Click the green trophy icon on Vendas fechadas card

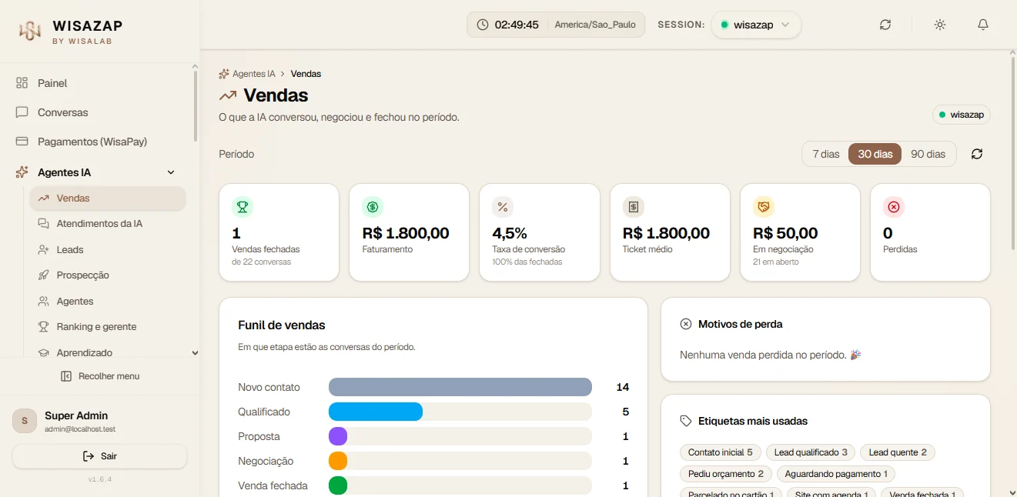(x=243, y=207)
